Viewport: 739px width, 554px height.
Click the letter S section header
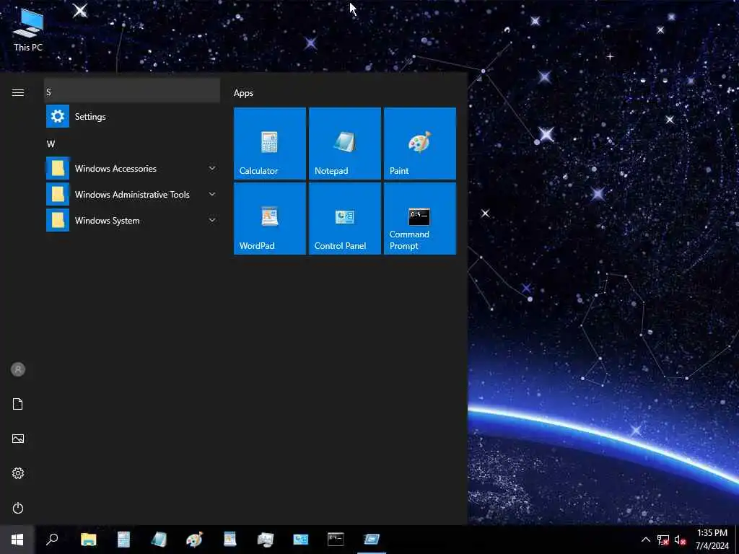133,91
